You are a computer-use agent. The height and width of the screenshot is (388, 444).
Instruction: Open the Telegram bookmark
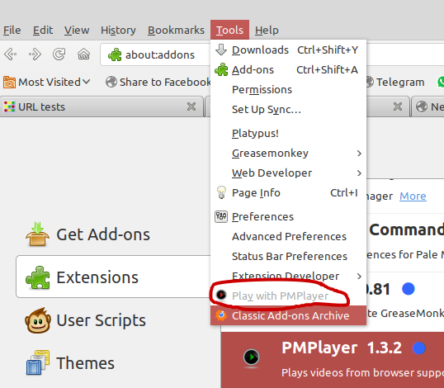tap(395, 82)
